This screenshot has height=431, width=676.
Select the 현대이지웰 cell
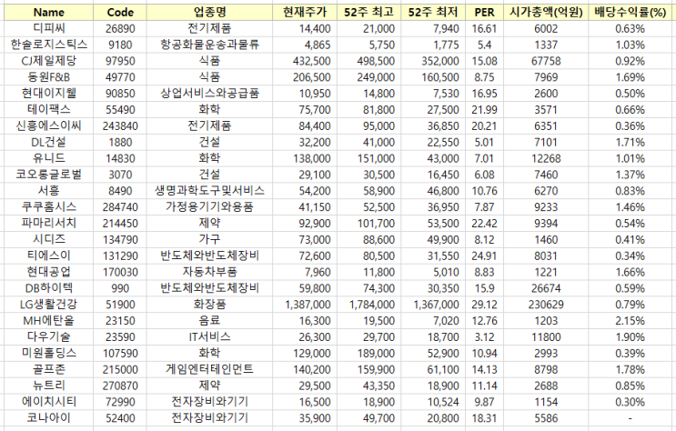click(x=49, y=94)
